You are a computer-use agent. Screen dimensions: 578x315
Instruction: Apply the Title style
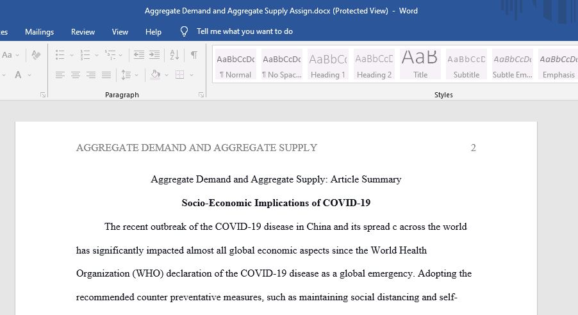(420, 65)
